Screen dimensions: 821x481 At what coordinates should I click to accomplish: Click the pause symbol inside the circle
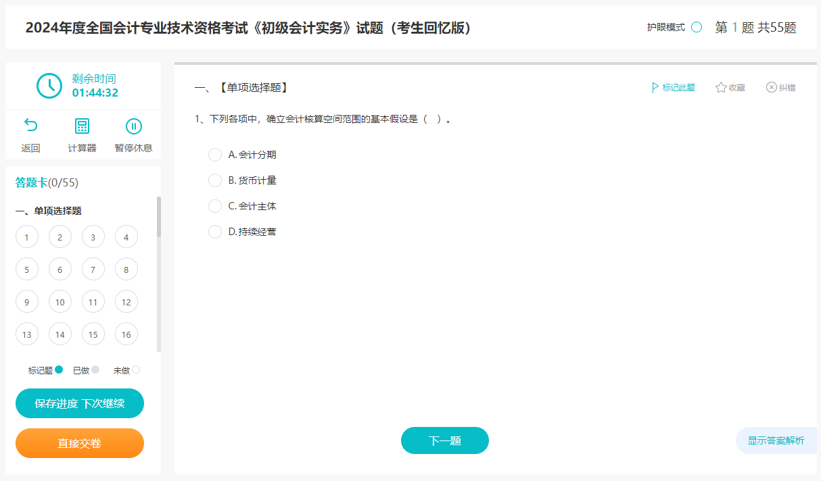[133, 126]
